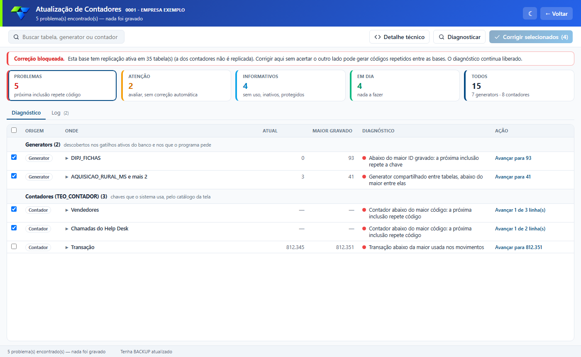Uncheck the AQUISICAO_RURAL_MS row checkbox
This screenshot has width=581, height=357.
coord(14,176)
